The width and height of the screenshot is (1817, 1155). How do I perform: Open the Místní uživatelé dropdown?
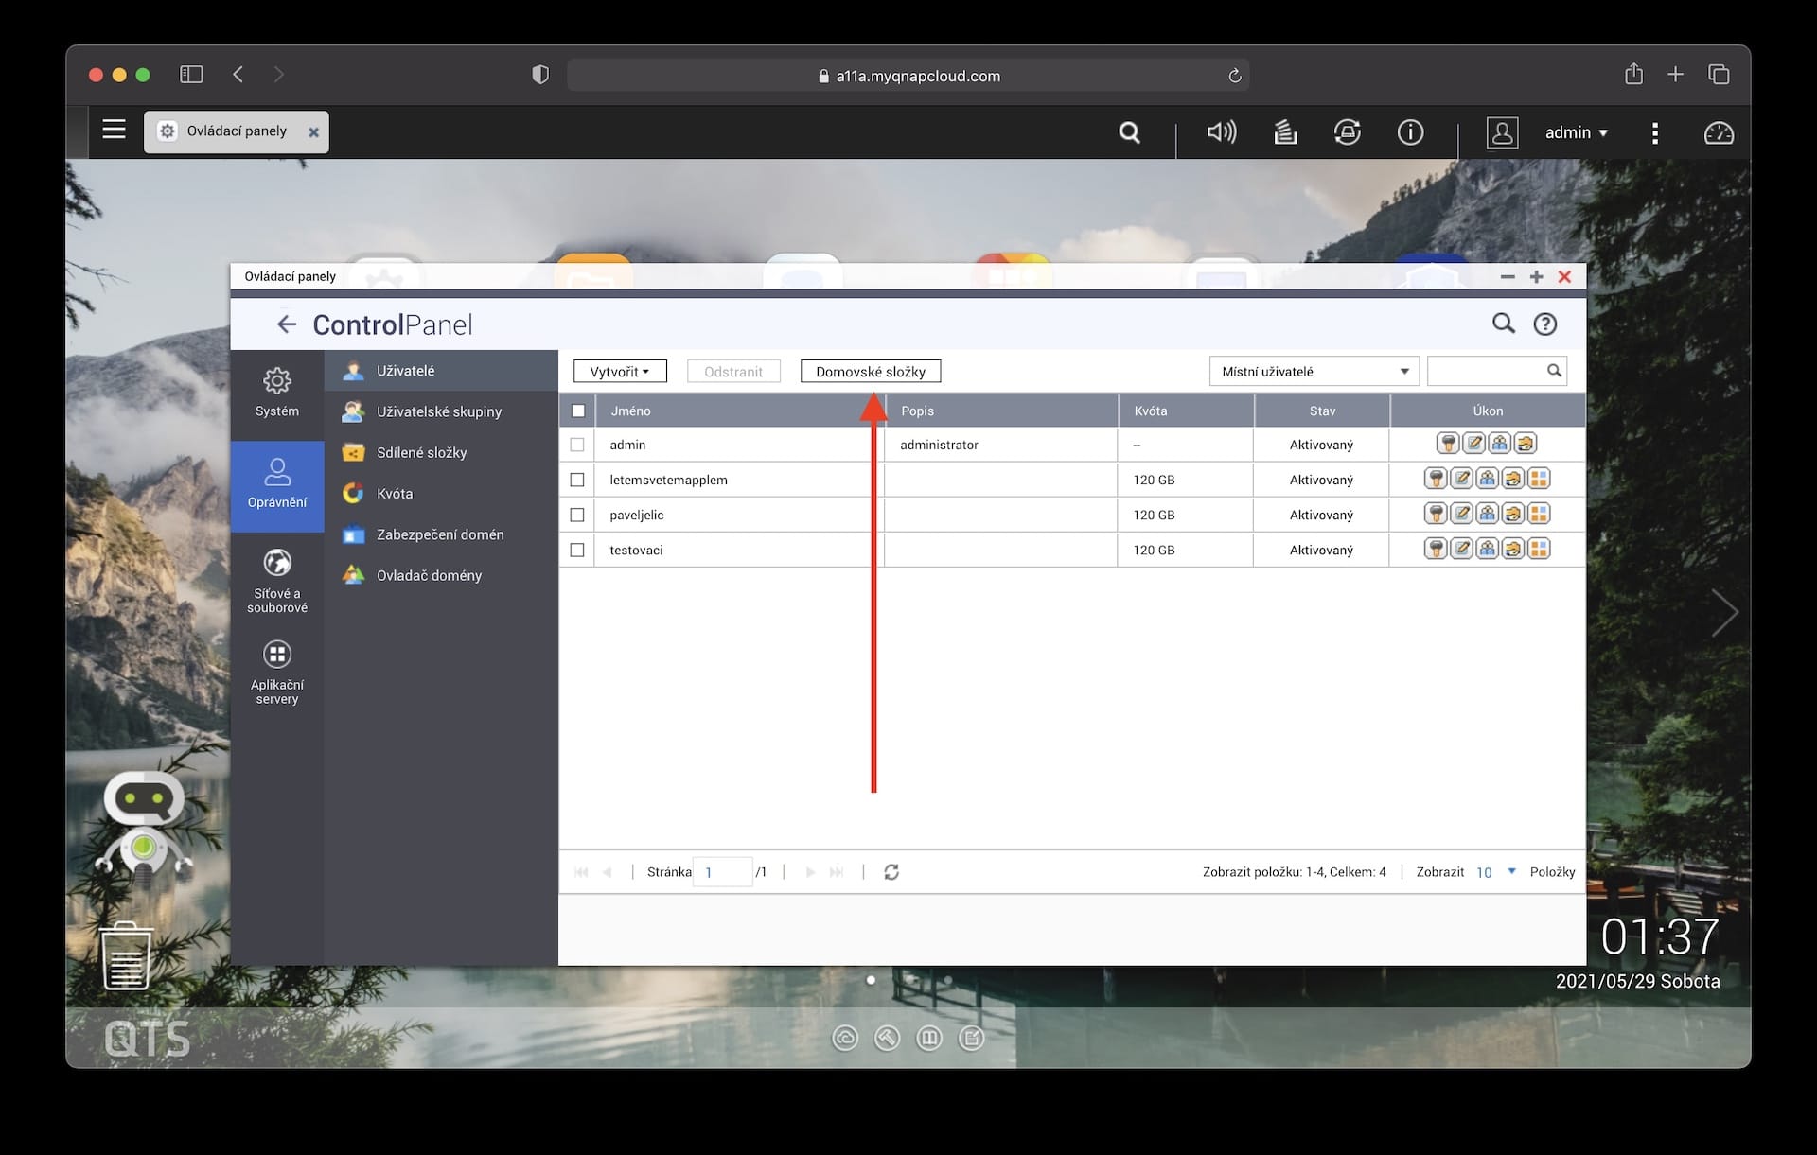(x=1314, y=372)
